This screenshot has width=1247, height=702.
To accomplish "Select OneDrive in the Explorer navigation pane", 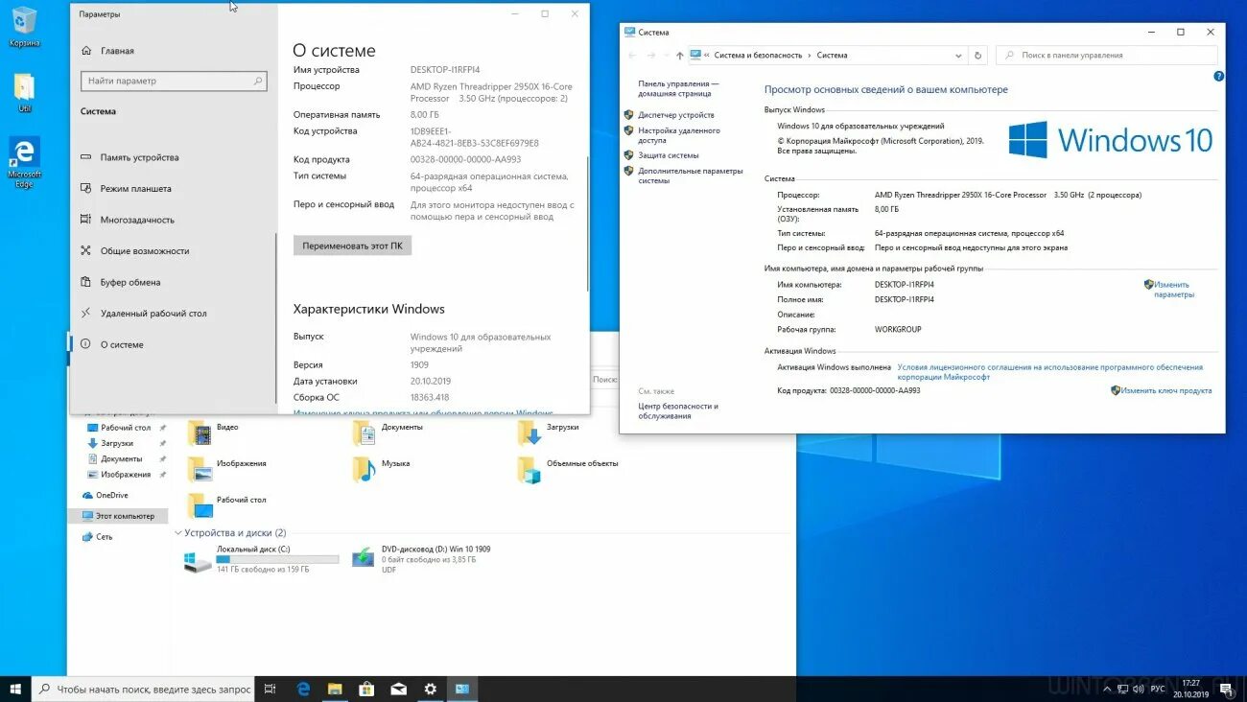I will [106, 496].
